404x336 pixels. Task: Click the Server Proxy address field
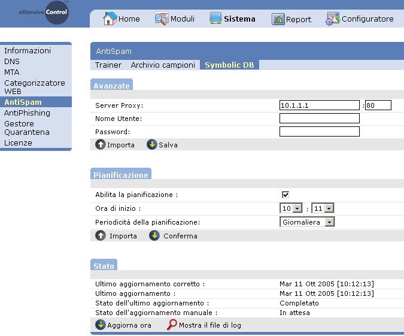[x=319, y=105]
